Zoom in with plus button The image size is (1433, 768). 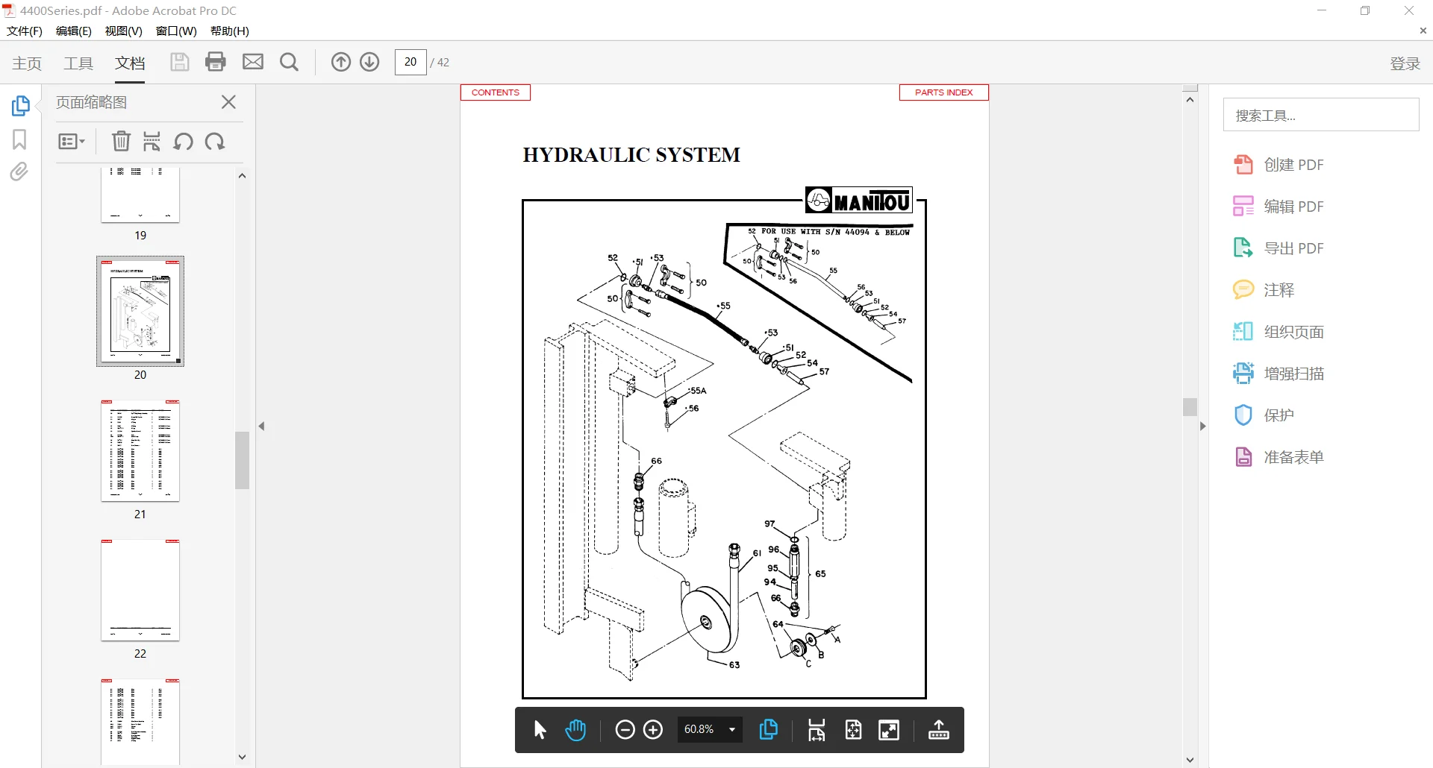(653, 730)
